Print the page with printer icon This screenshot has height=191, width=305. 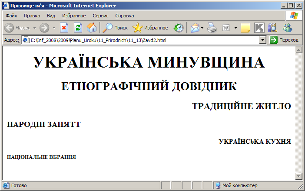click(212, 28)
